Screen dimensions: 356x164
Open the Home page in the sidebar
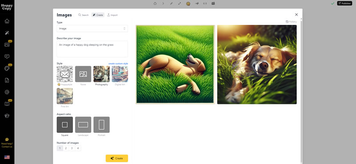[7, 21]
